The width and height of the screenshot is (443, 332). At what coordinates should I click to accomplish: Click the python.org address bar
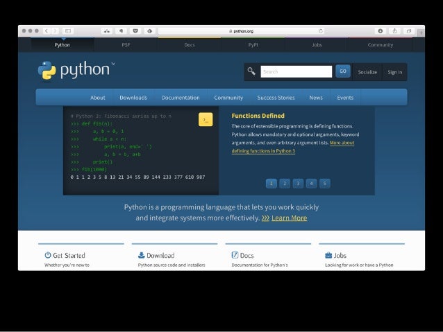click(241, 31)
